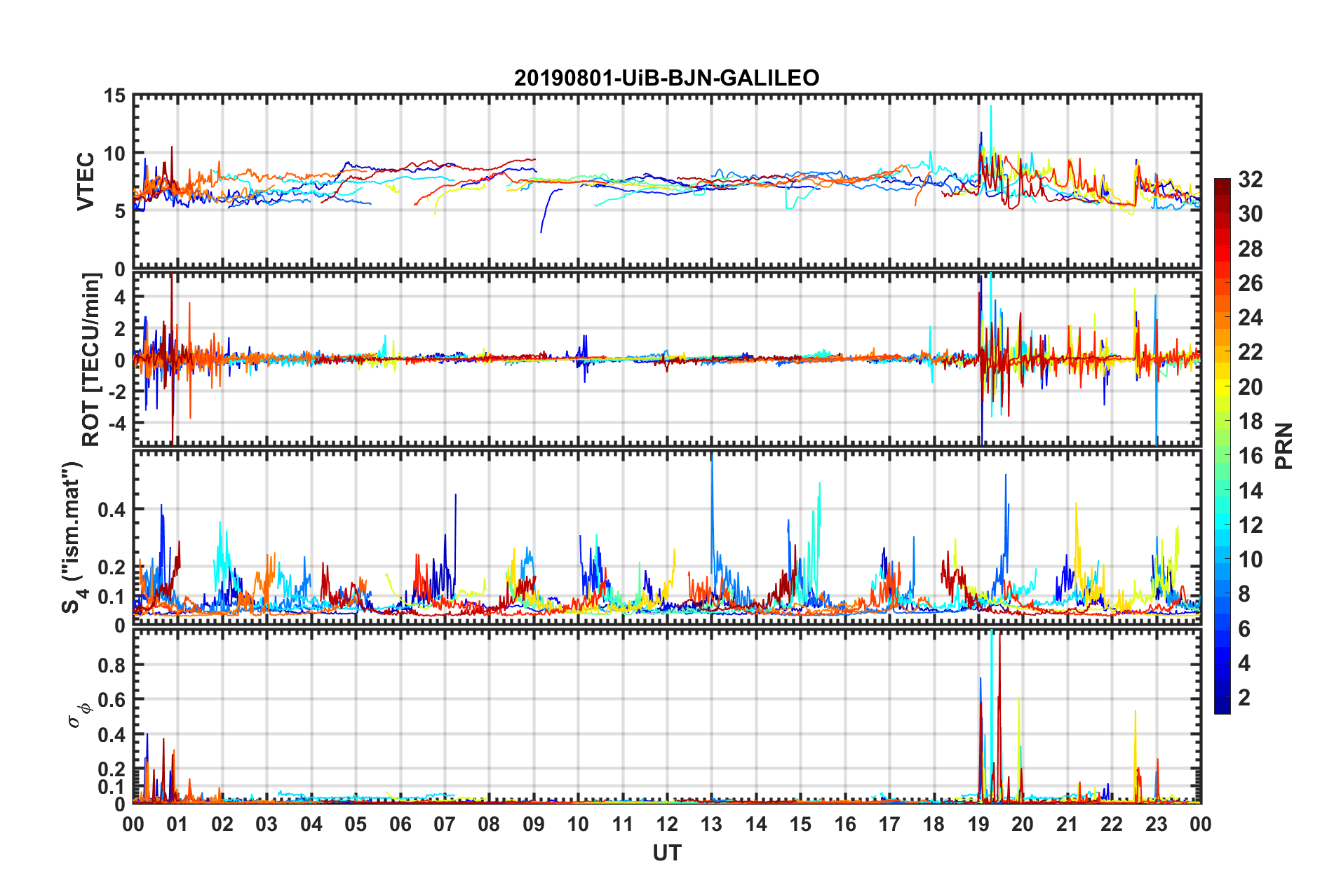This screenshot has width=1334, height=892.
Task: Click colorbar tick label 2
Action: click(1244, 698)
